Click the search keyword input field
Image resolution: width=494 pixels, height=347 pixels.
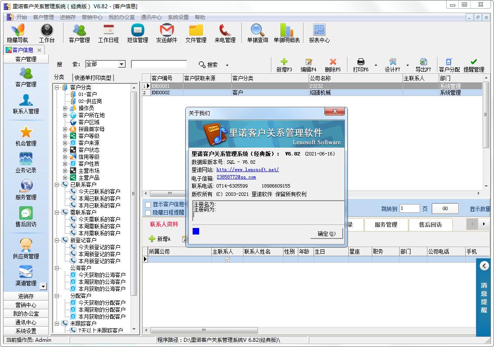coord(159,64)
